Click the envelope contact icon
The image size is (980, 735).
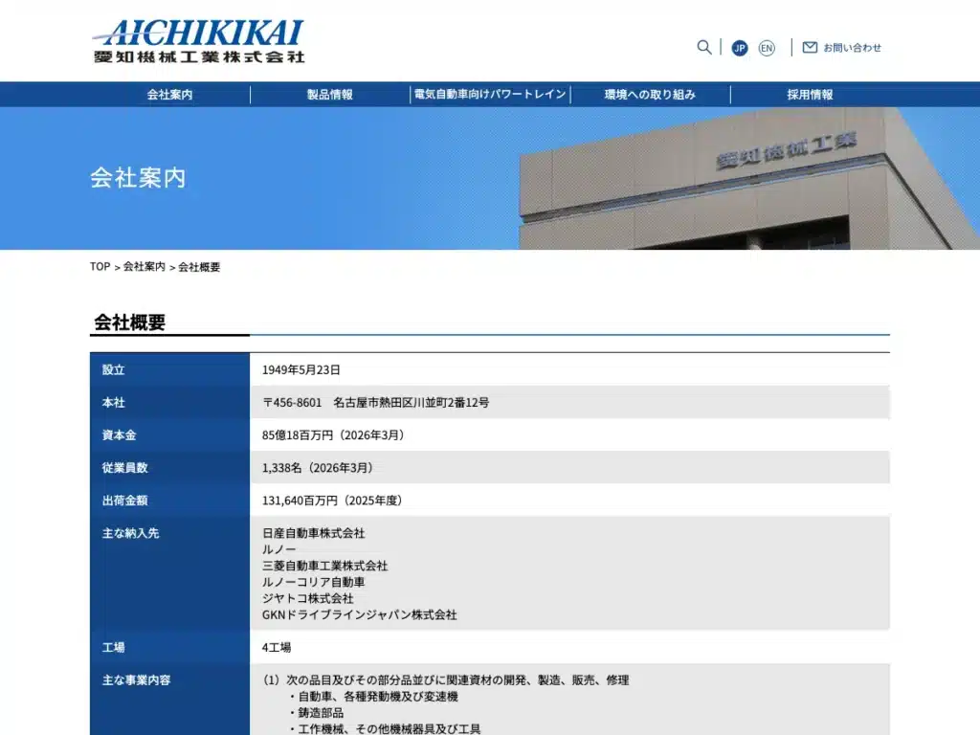point(810,48)
